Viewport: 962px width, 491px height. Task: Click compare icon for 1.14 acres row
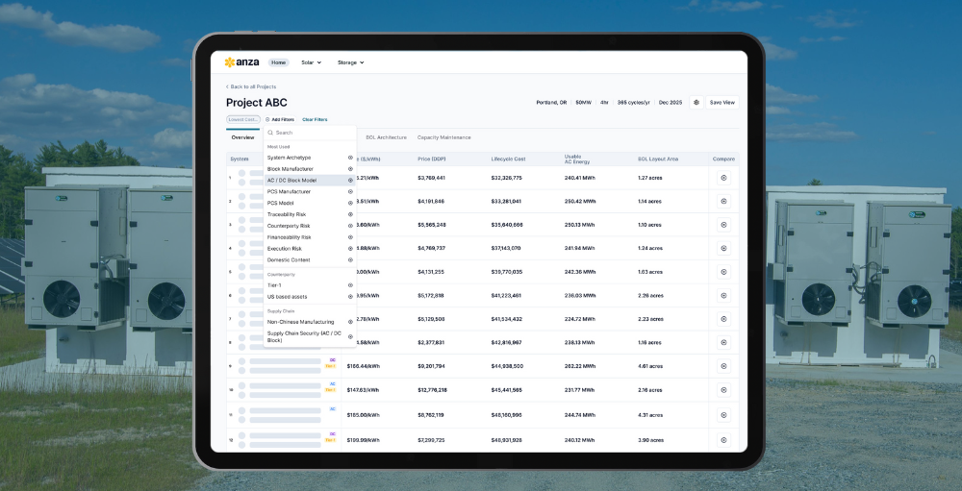pos(723,202)
